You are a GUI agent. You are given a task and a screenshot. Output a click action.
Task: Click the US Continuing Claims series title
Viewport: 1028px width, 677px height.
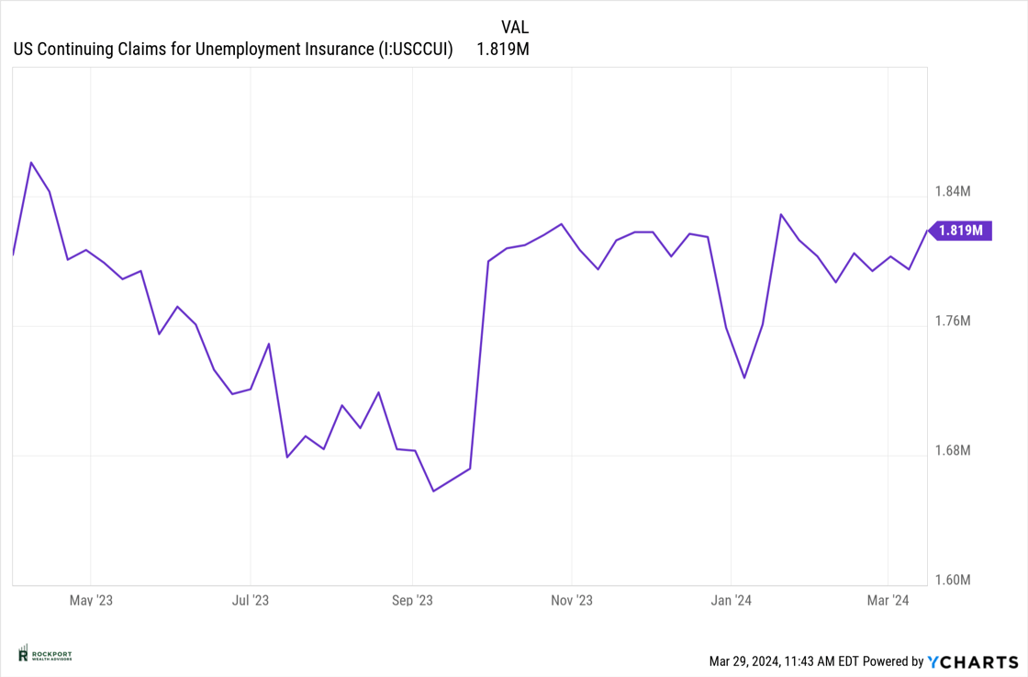point(233,50)
